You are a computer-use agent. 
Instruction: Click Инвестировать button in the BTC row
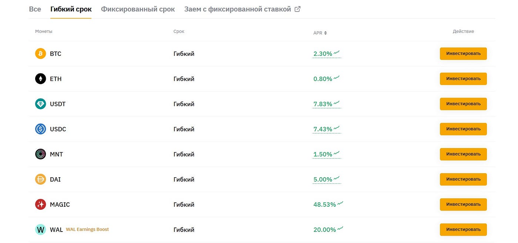(463, 54)
